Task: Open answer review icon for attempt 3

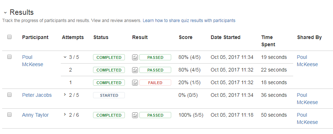Action: click(x=135, y=57)
